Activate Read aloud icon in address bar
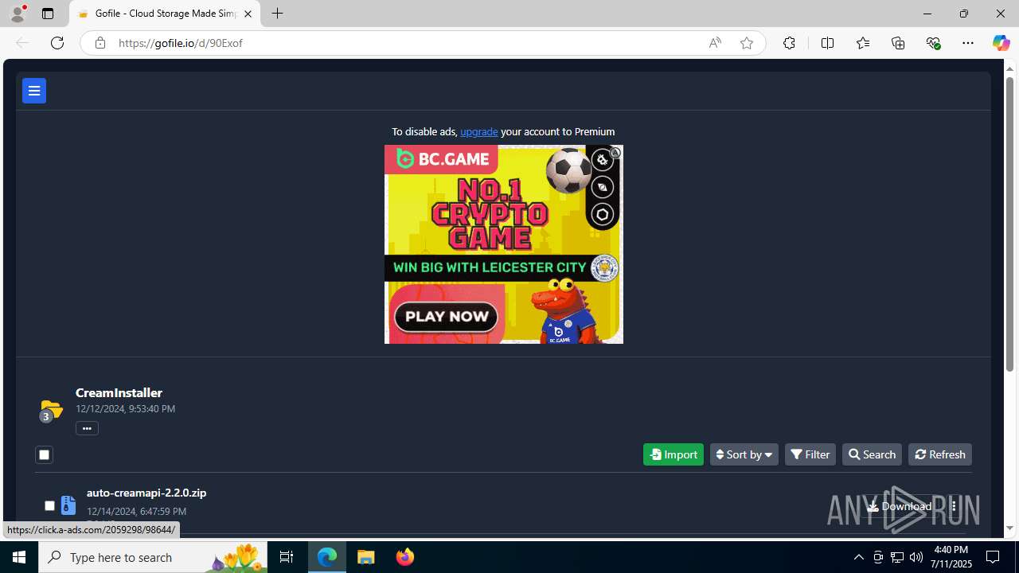 click(715, 43)
